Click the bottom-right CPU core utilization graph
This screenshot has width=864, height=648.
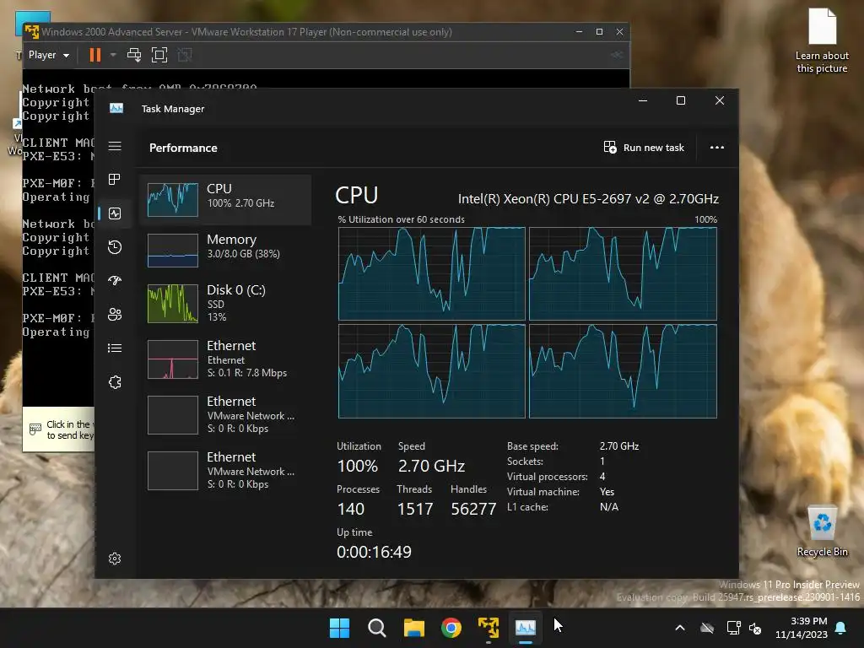pos(623,371)
